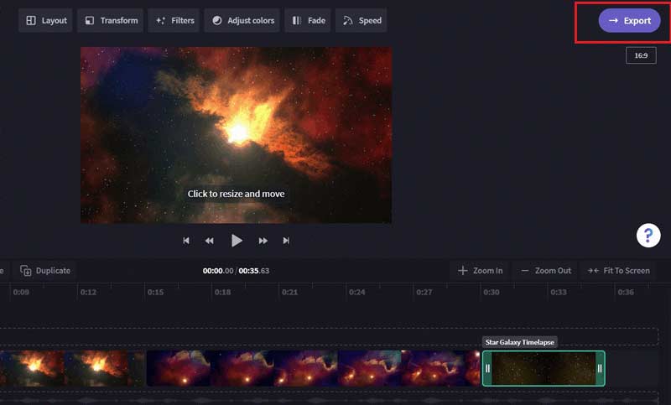Skip to the start of video
The width and height of the screenshot is (671, 405).
[186, 241]
